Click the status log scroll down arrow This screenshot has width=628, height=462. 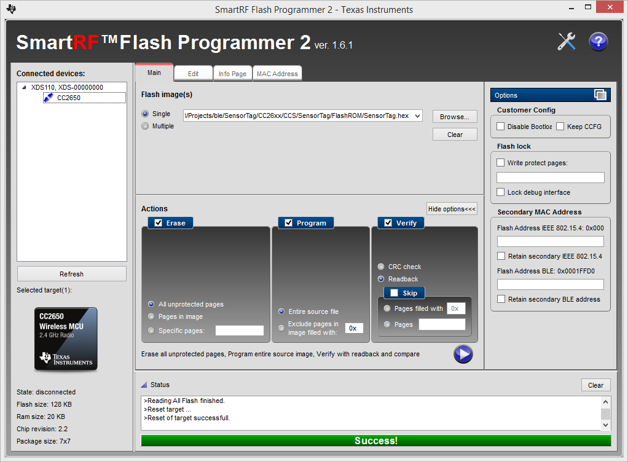tap(606, 425)
